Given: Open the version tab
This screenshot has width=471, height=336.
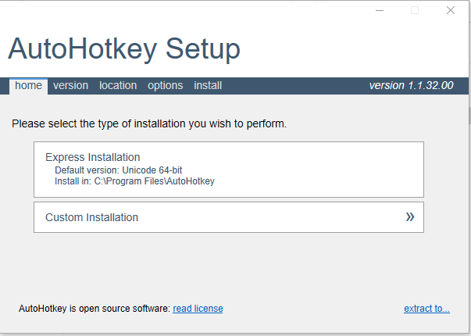Looking at the screenshot, I should pos(70,86).
